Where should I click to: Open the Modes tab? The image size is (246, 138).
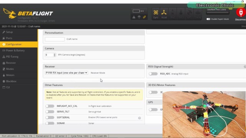[19, 69]
